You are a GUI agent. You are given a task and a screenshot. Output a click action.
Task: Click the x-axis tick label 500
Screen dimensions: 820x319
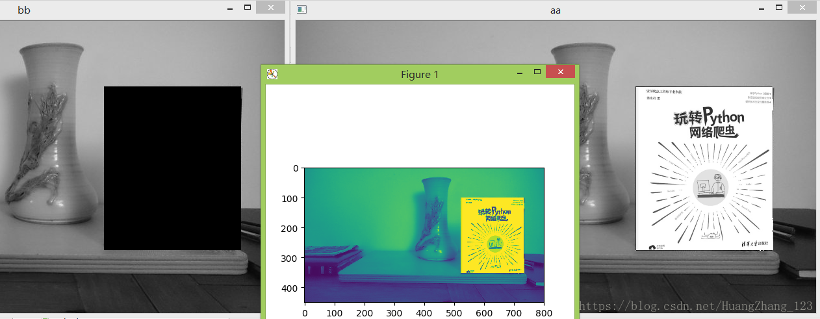coord(454,313)
